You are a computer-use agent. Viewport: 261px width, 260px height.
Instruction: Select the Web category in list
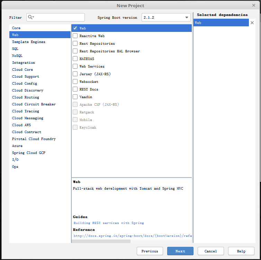tap(40, 35)
